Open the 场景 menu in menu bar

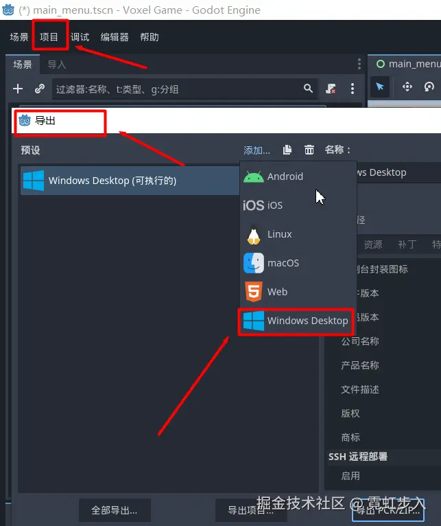[x=19, y=37]
